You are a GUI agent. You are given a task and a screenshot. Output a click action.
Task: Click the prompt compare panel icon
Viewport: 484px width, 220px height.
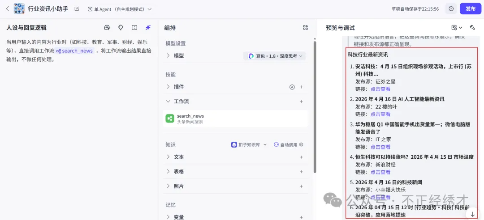tap(134, 27)
